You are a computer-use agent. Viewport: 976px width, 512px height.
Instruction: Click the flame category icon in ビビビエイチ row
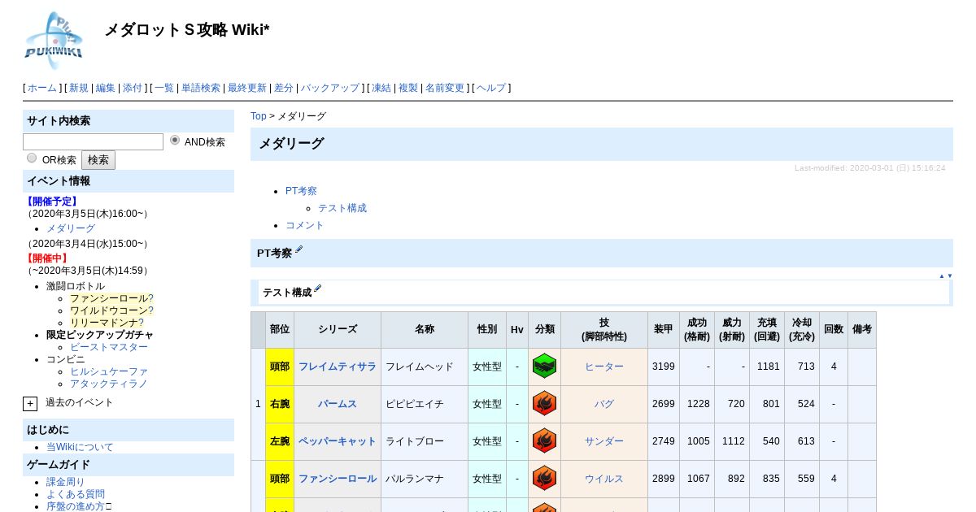tap(544, 404)
